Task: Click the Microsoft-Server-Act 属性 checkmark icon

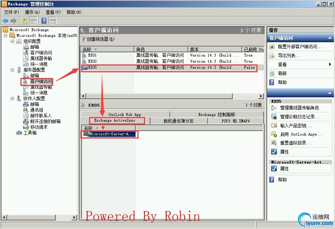Action: (274, 169)
